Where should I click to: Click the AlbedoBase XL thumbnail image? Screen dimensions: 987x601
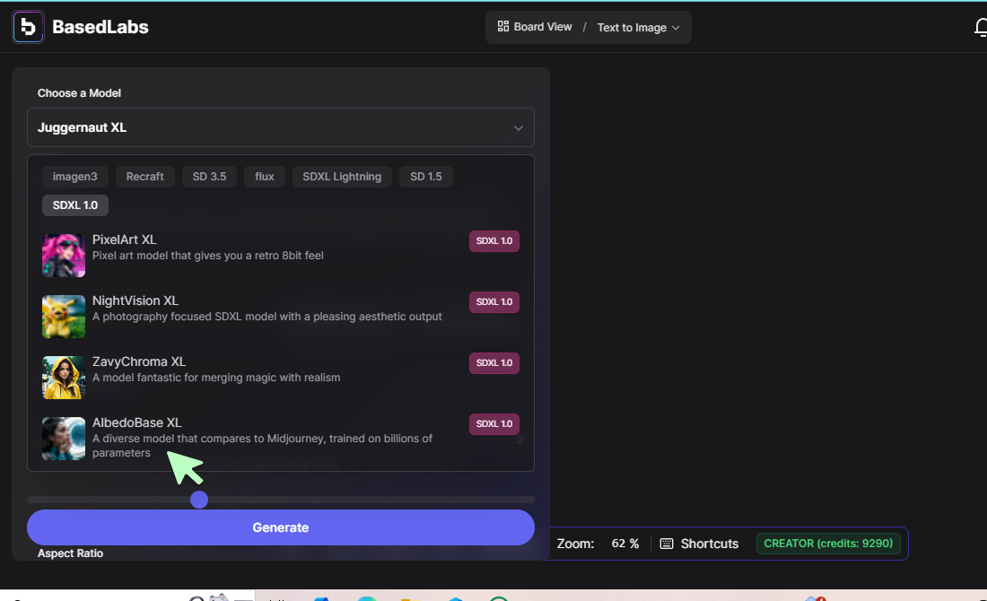coord(64,439)
